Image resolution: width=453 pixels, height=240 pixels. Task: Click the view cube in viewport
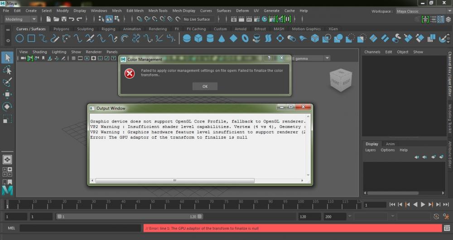(x=341, y=80)
